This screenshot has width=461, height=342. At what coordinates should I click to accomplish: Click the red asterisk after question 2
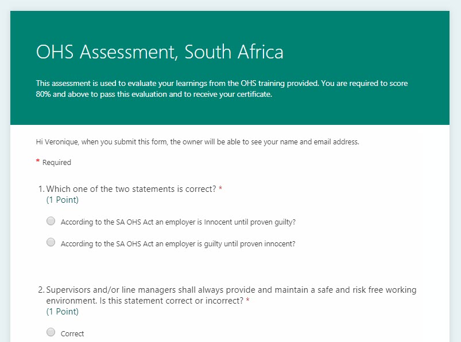(x=247, y=300)
